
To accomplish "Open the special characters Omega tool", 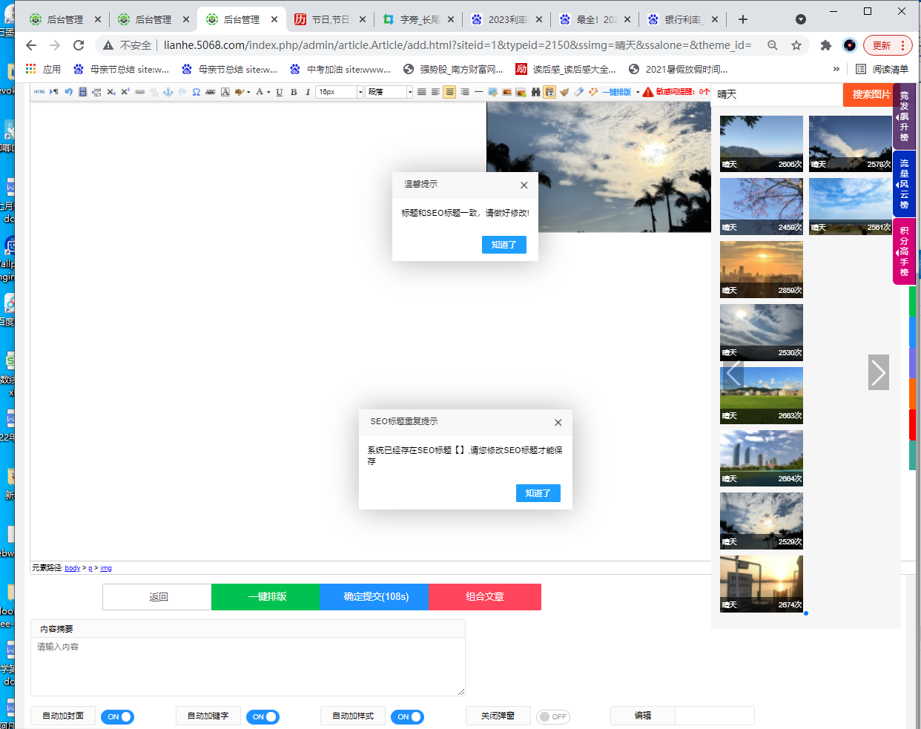I will (x=196, y=92).
